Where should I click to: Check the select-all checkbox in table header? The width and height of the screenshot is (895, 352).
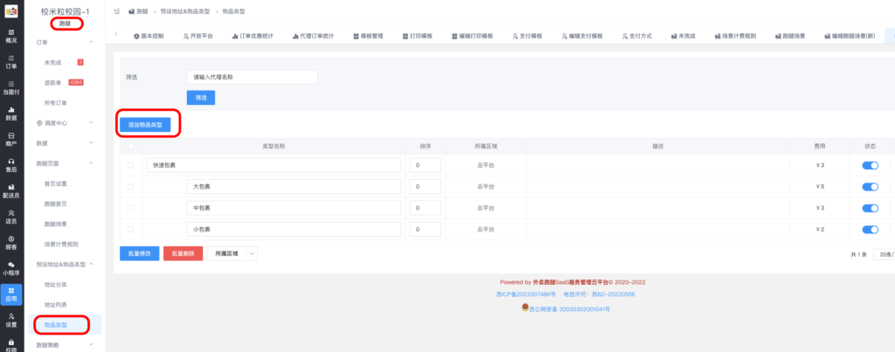click(x=131, y=146)
